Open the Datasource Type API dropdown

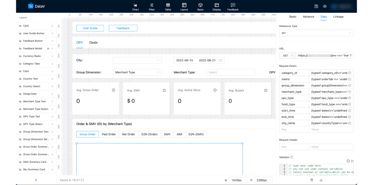pyautogui.click(x=316, y=33)
